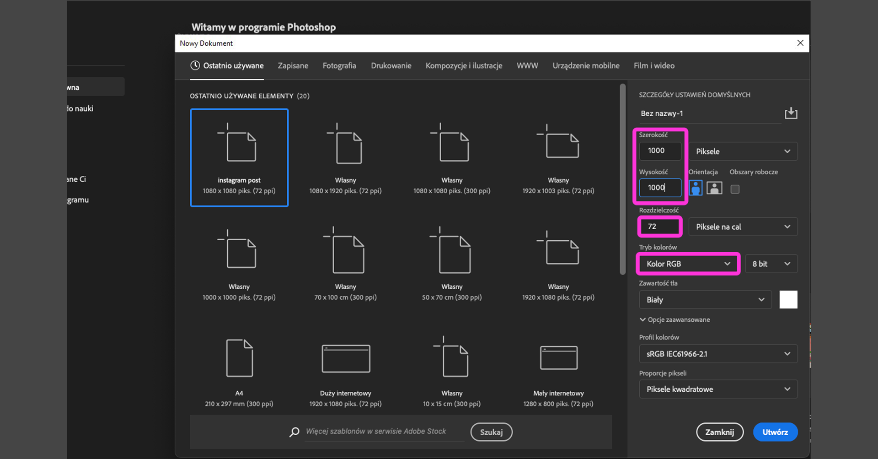Viewport: 878px width, 459px height.
Task: Choose the A4 document preset icon
Action: 239,358
